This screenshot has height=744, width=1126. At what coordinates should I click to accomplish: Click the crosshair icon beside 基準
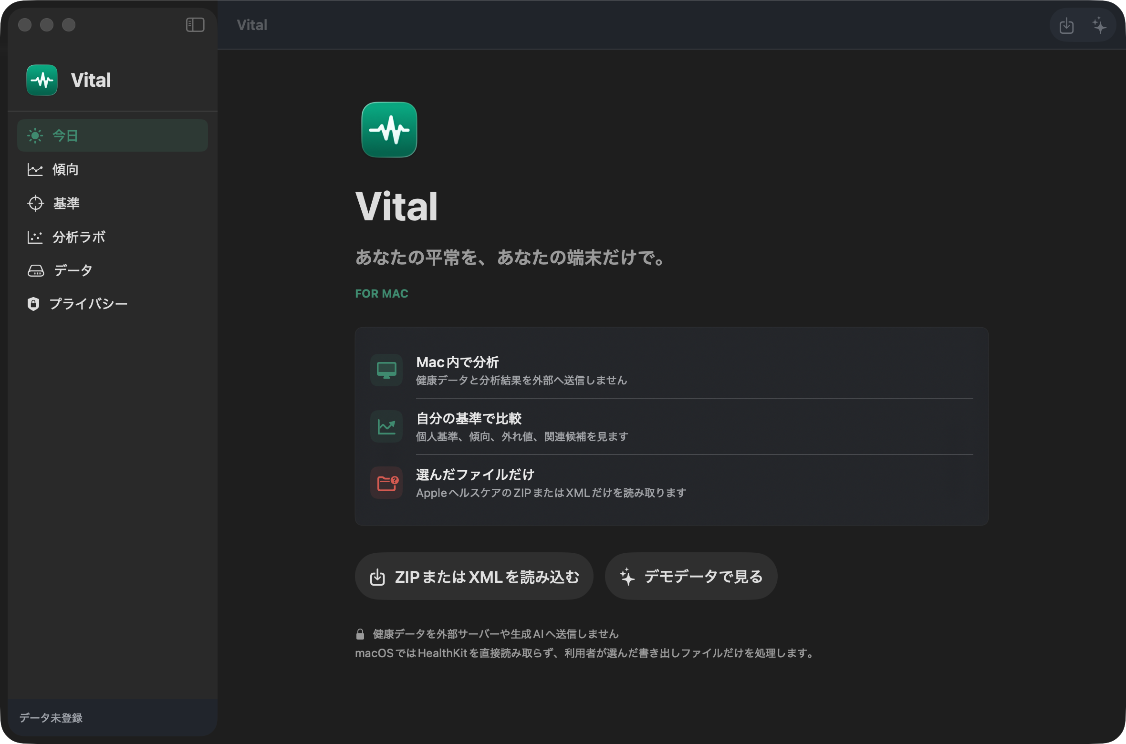click(x=35, y=203)
